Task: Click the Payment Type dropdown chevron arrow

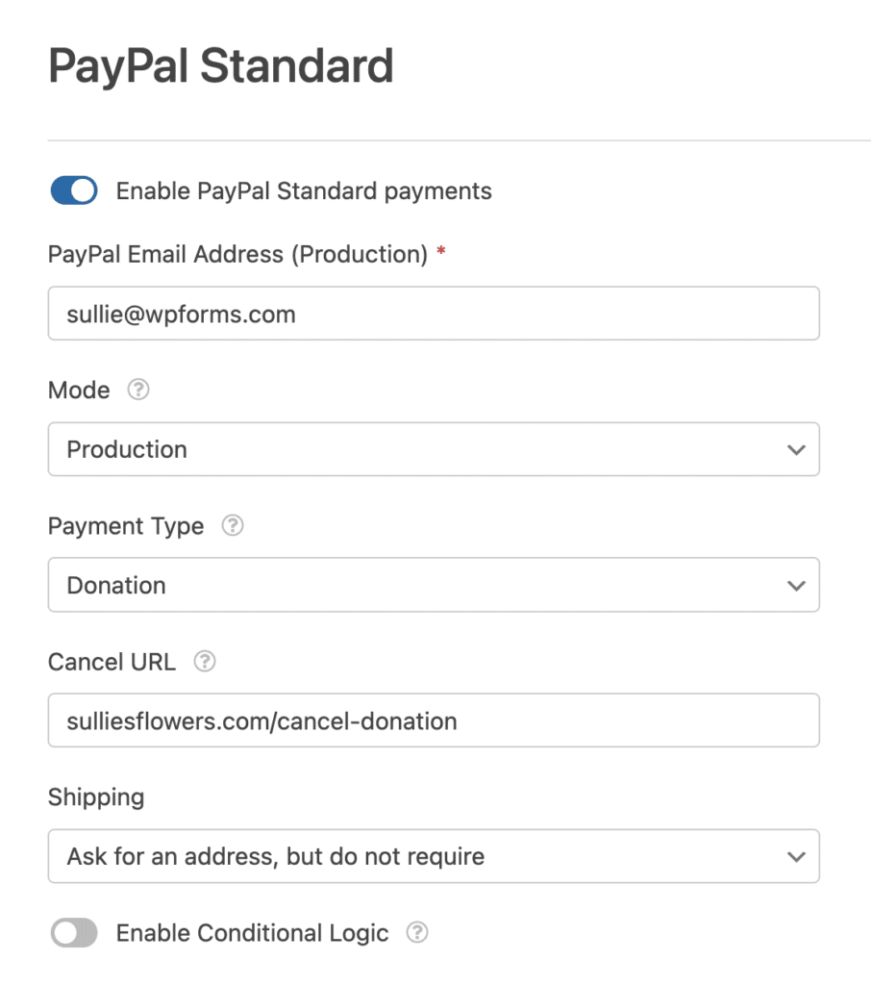Action: pyautogui.click(x=796, y=585)
